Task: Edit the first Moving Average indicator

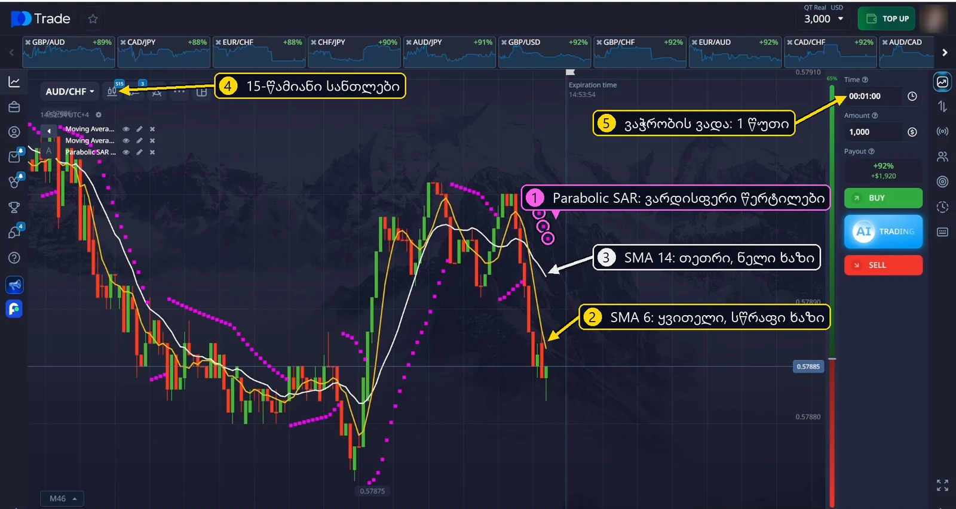Action: pyautogui.click(x=139, y=129)
